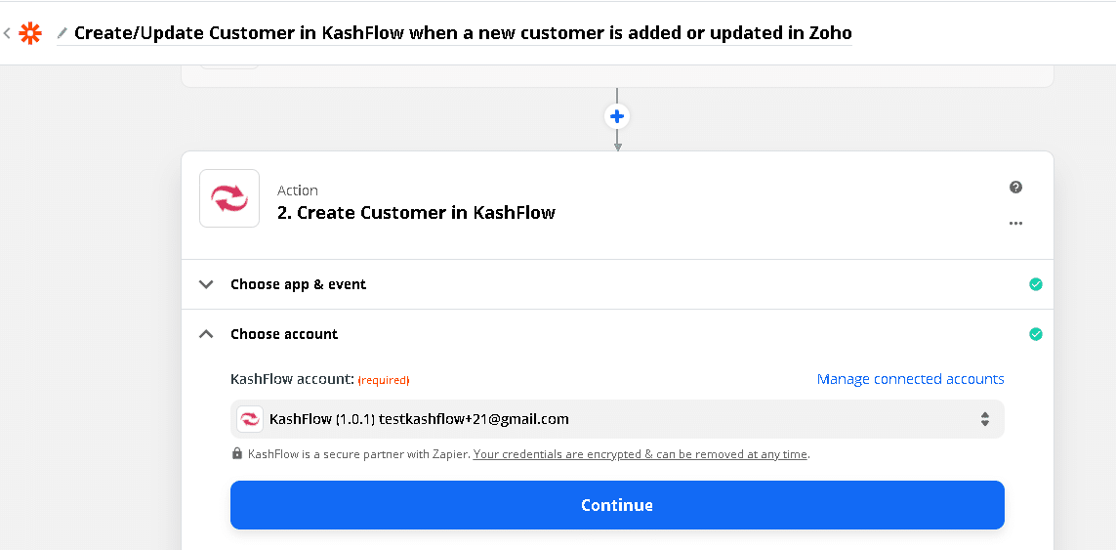Open the question mark help icon
1116x550 pixels.
(1015, 187)
